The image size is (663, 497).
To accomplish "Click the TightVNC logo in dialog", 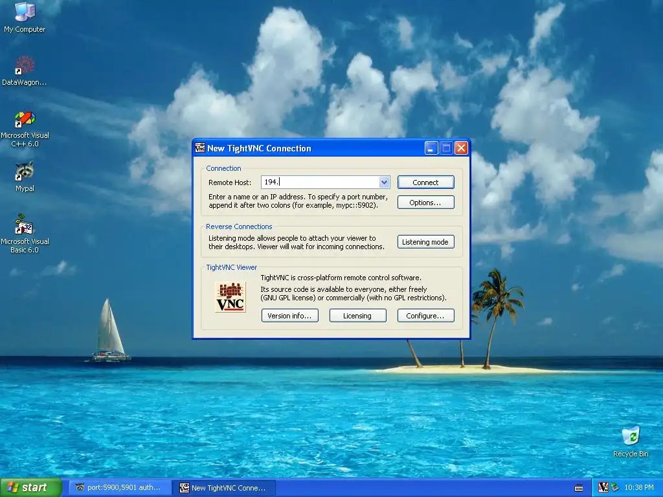I will click(230, 296).
